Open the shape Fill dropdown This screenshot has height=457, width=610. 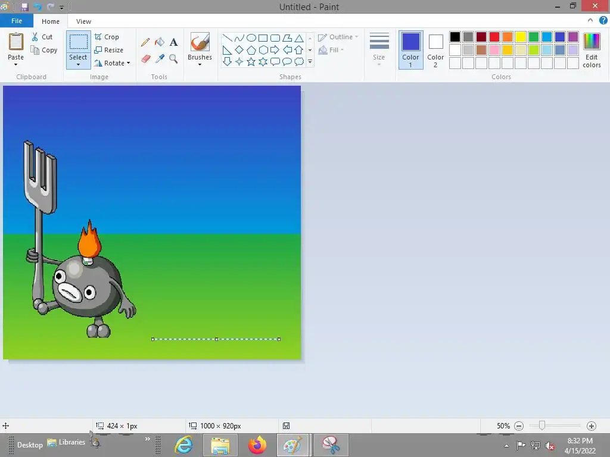[x=331, y=50]
